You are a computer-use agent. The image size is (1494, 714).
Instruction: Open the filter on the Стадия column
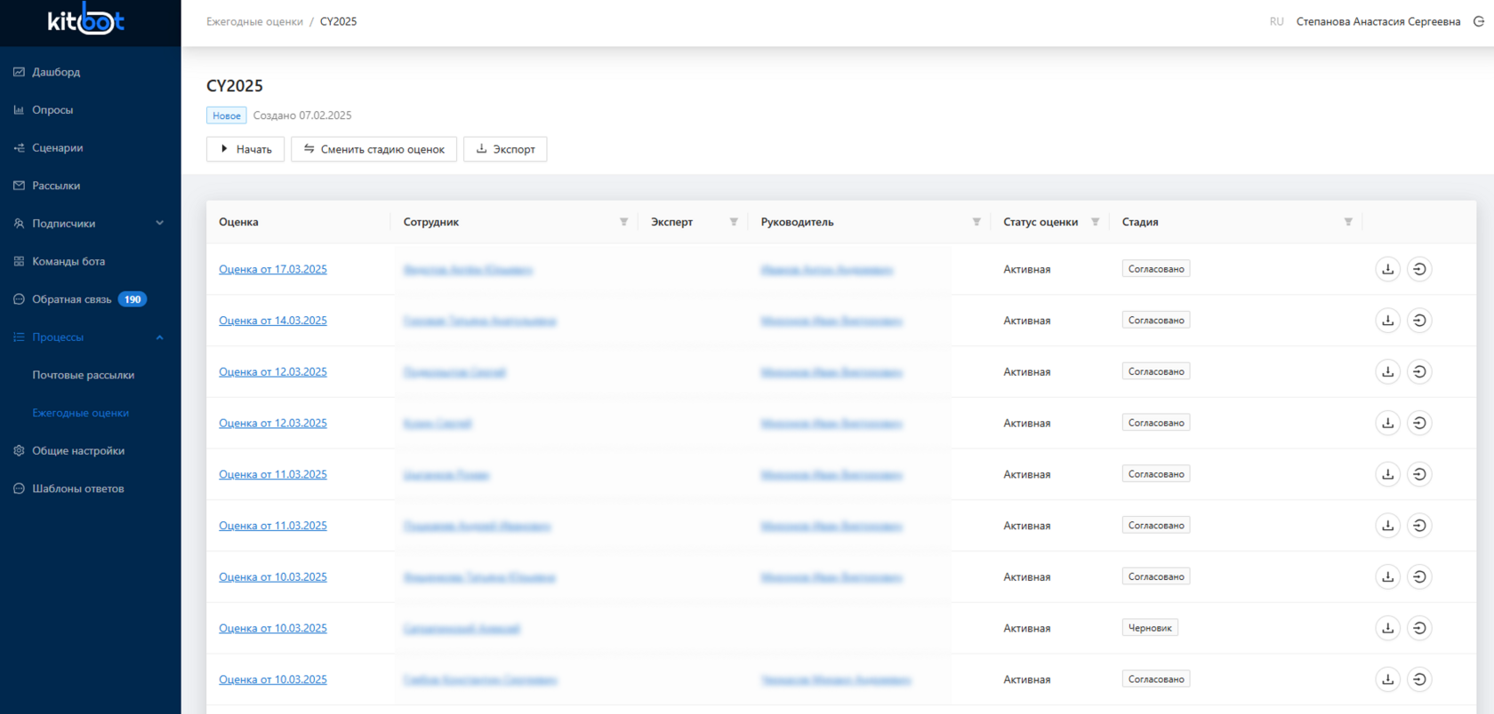click(1348, 222)
